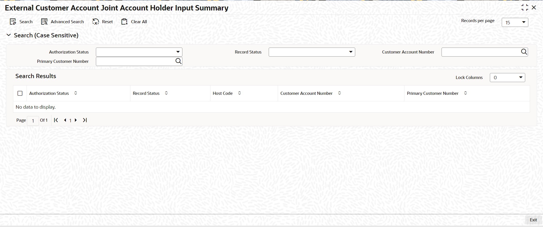The width and height of the screenshot is (543, 227).
Task: Click the "No data to display." message
Action: (36, 107)
